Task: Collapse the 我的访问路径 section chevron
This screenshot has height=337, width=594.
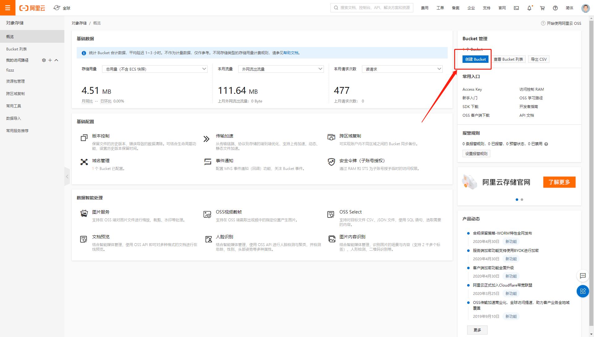Action: click(56, 60)
